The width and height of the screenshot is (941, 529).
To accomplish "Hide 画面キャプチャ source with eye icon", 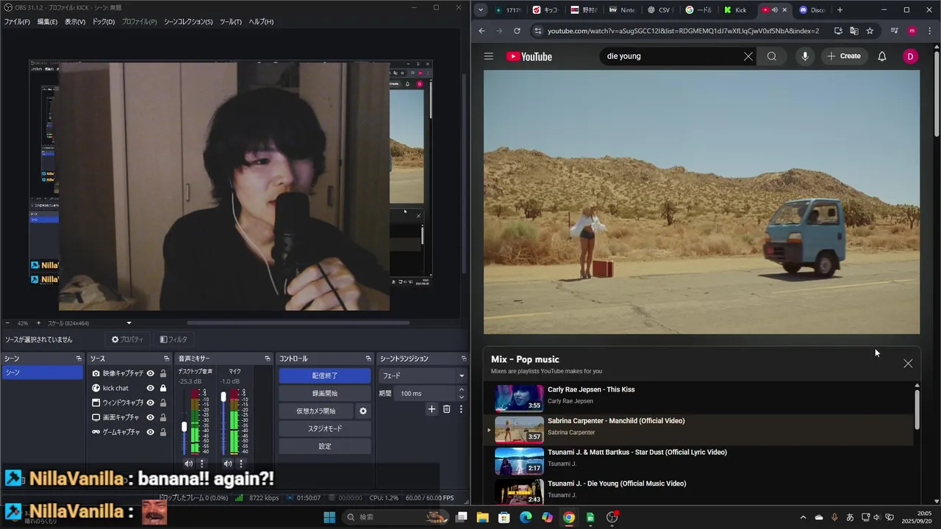I will [x=150, y=417].
